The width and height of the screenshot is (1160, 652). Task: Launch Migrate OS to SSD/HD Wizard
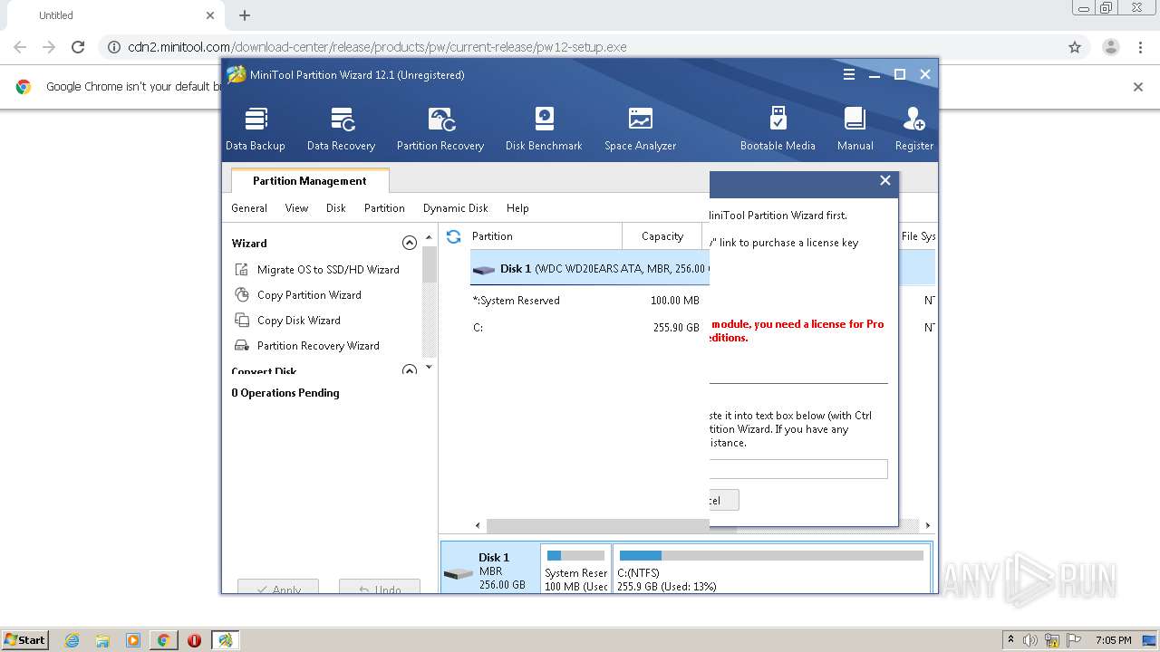pyautogui.click(x=328, y=270)
